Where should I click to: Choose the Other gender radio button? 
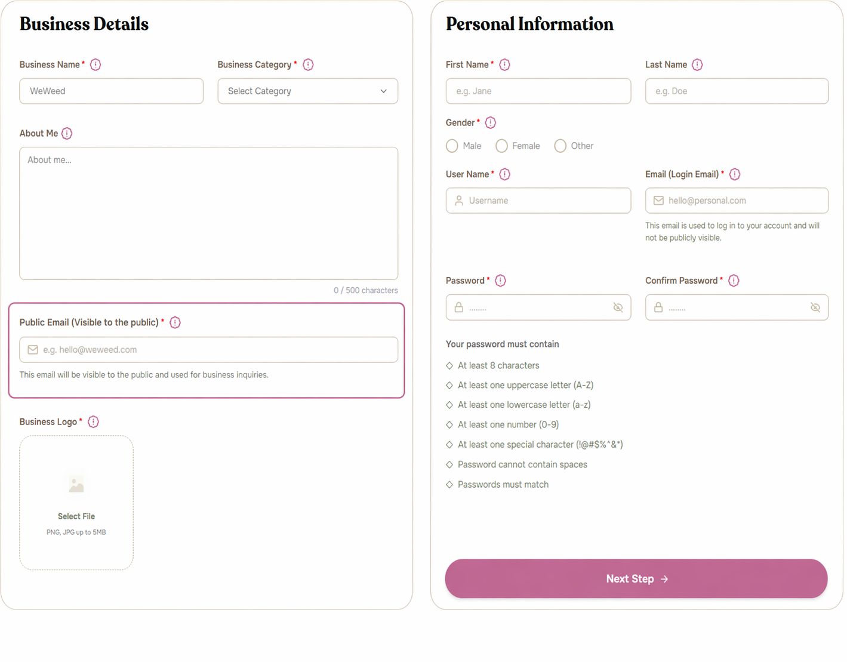560,146
